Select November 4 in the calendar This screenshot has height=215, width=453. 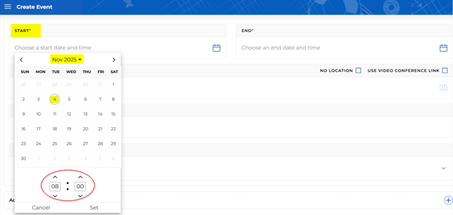[54, 99]
